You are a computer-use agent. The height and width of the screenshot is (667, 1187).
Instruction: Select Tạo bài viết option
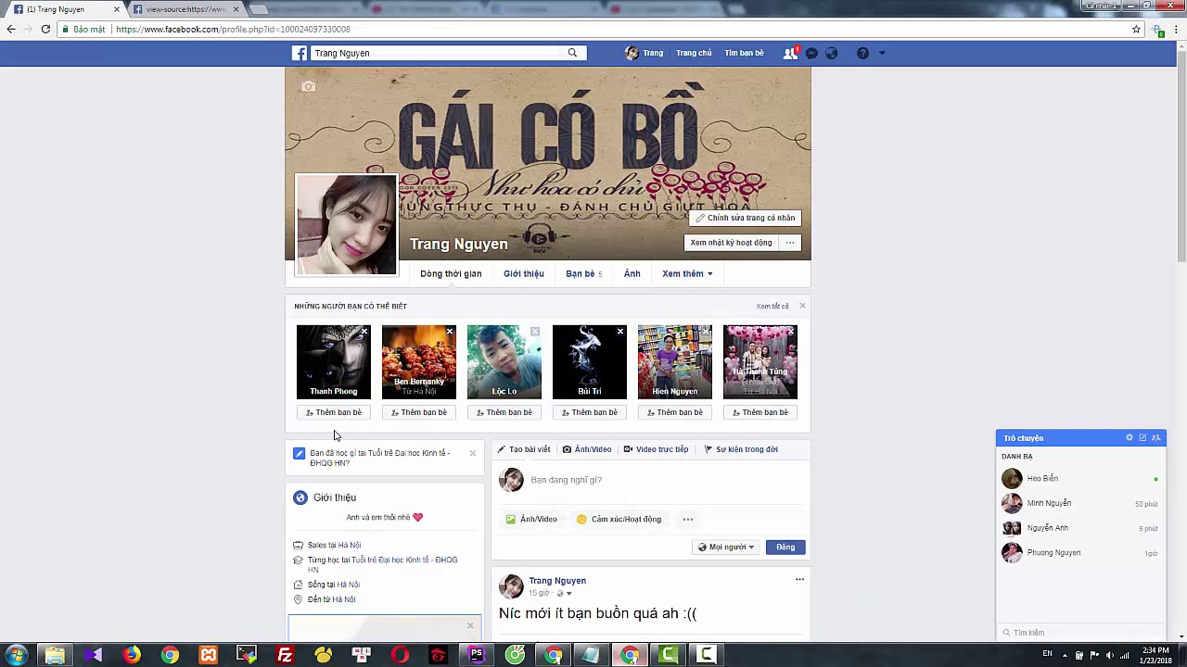pyautogui.click(x=524, y=449)
